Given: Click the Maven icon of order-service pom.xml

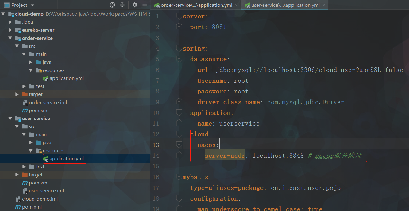Looking at the screenshot, I should (x=25, y=111).
